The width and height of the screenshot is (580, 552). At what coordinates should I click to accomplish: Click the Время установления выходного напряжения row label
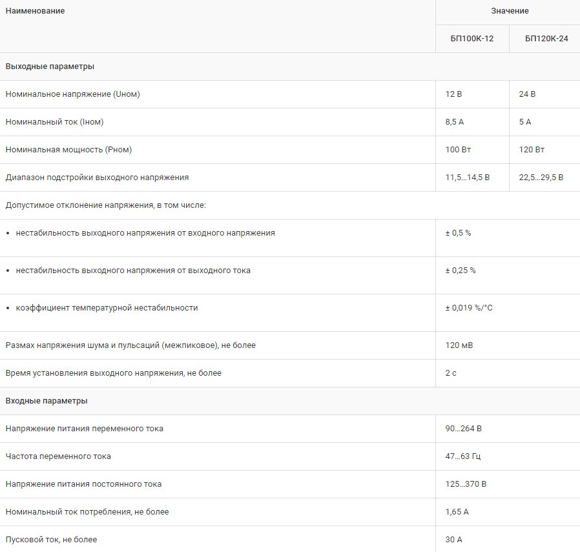(x=113, y=373)
